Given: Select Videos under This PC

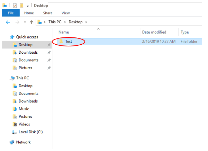Looking at the screenshot, I should point(24,124).
